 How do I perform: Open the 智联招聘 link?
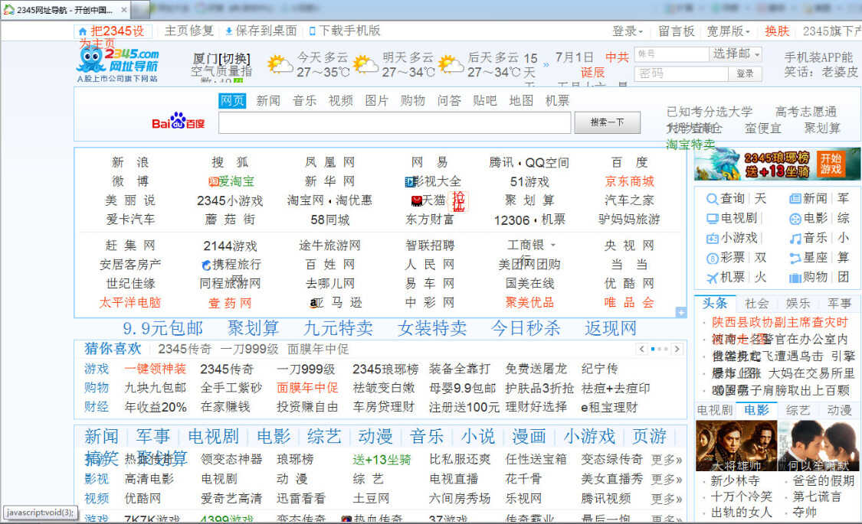click(430, 246)
